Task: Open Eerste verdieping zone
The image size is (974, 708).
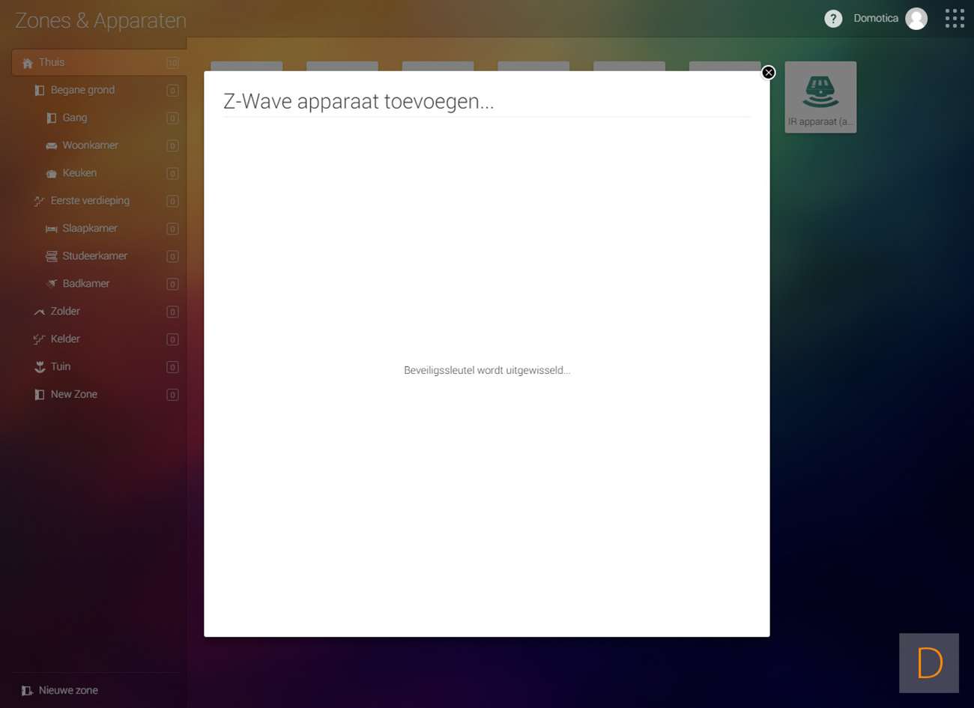Action: (90, 201)
